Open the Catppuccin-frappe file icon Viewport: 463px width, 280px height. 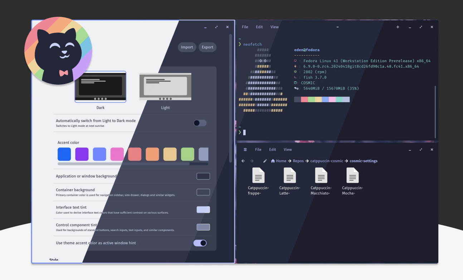pos(258,175)
